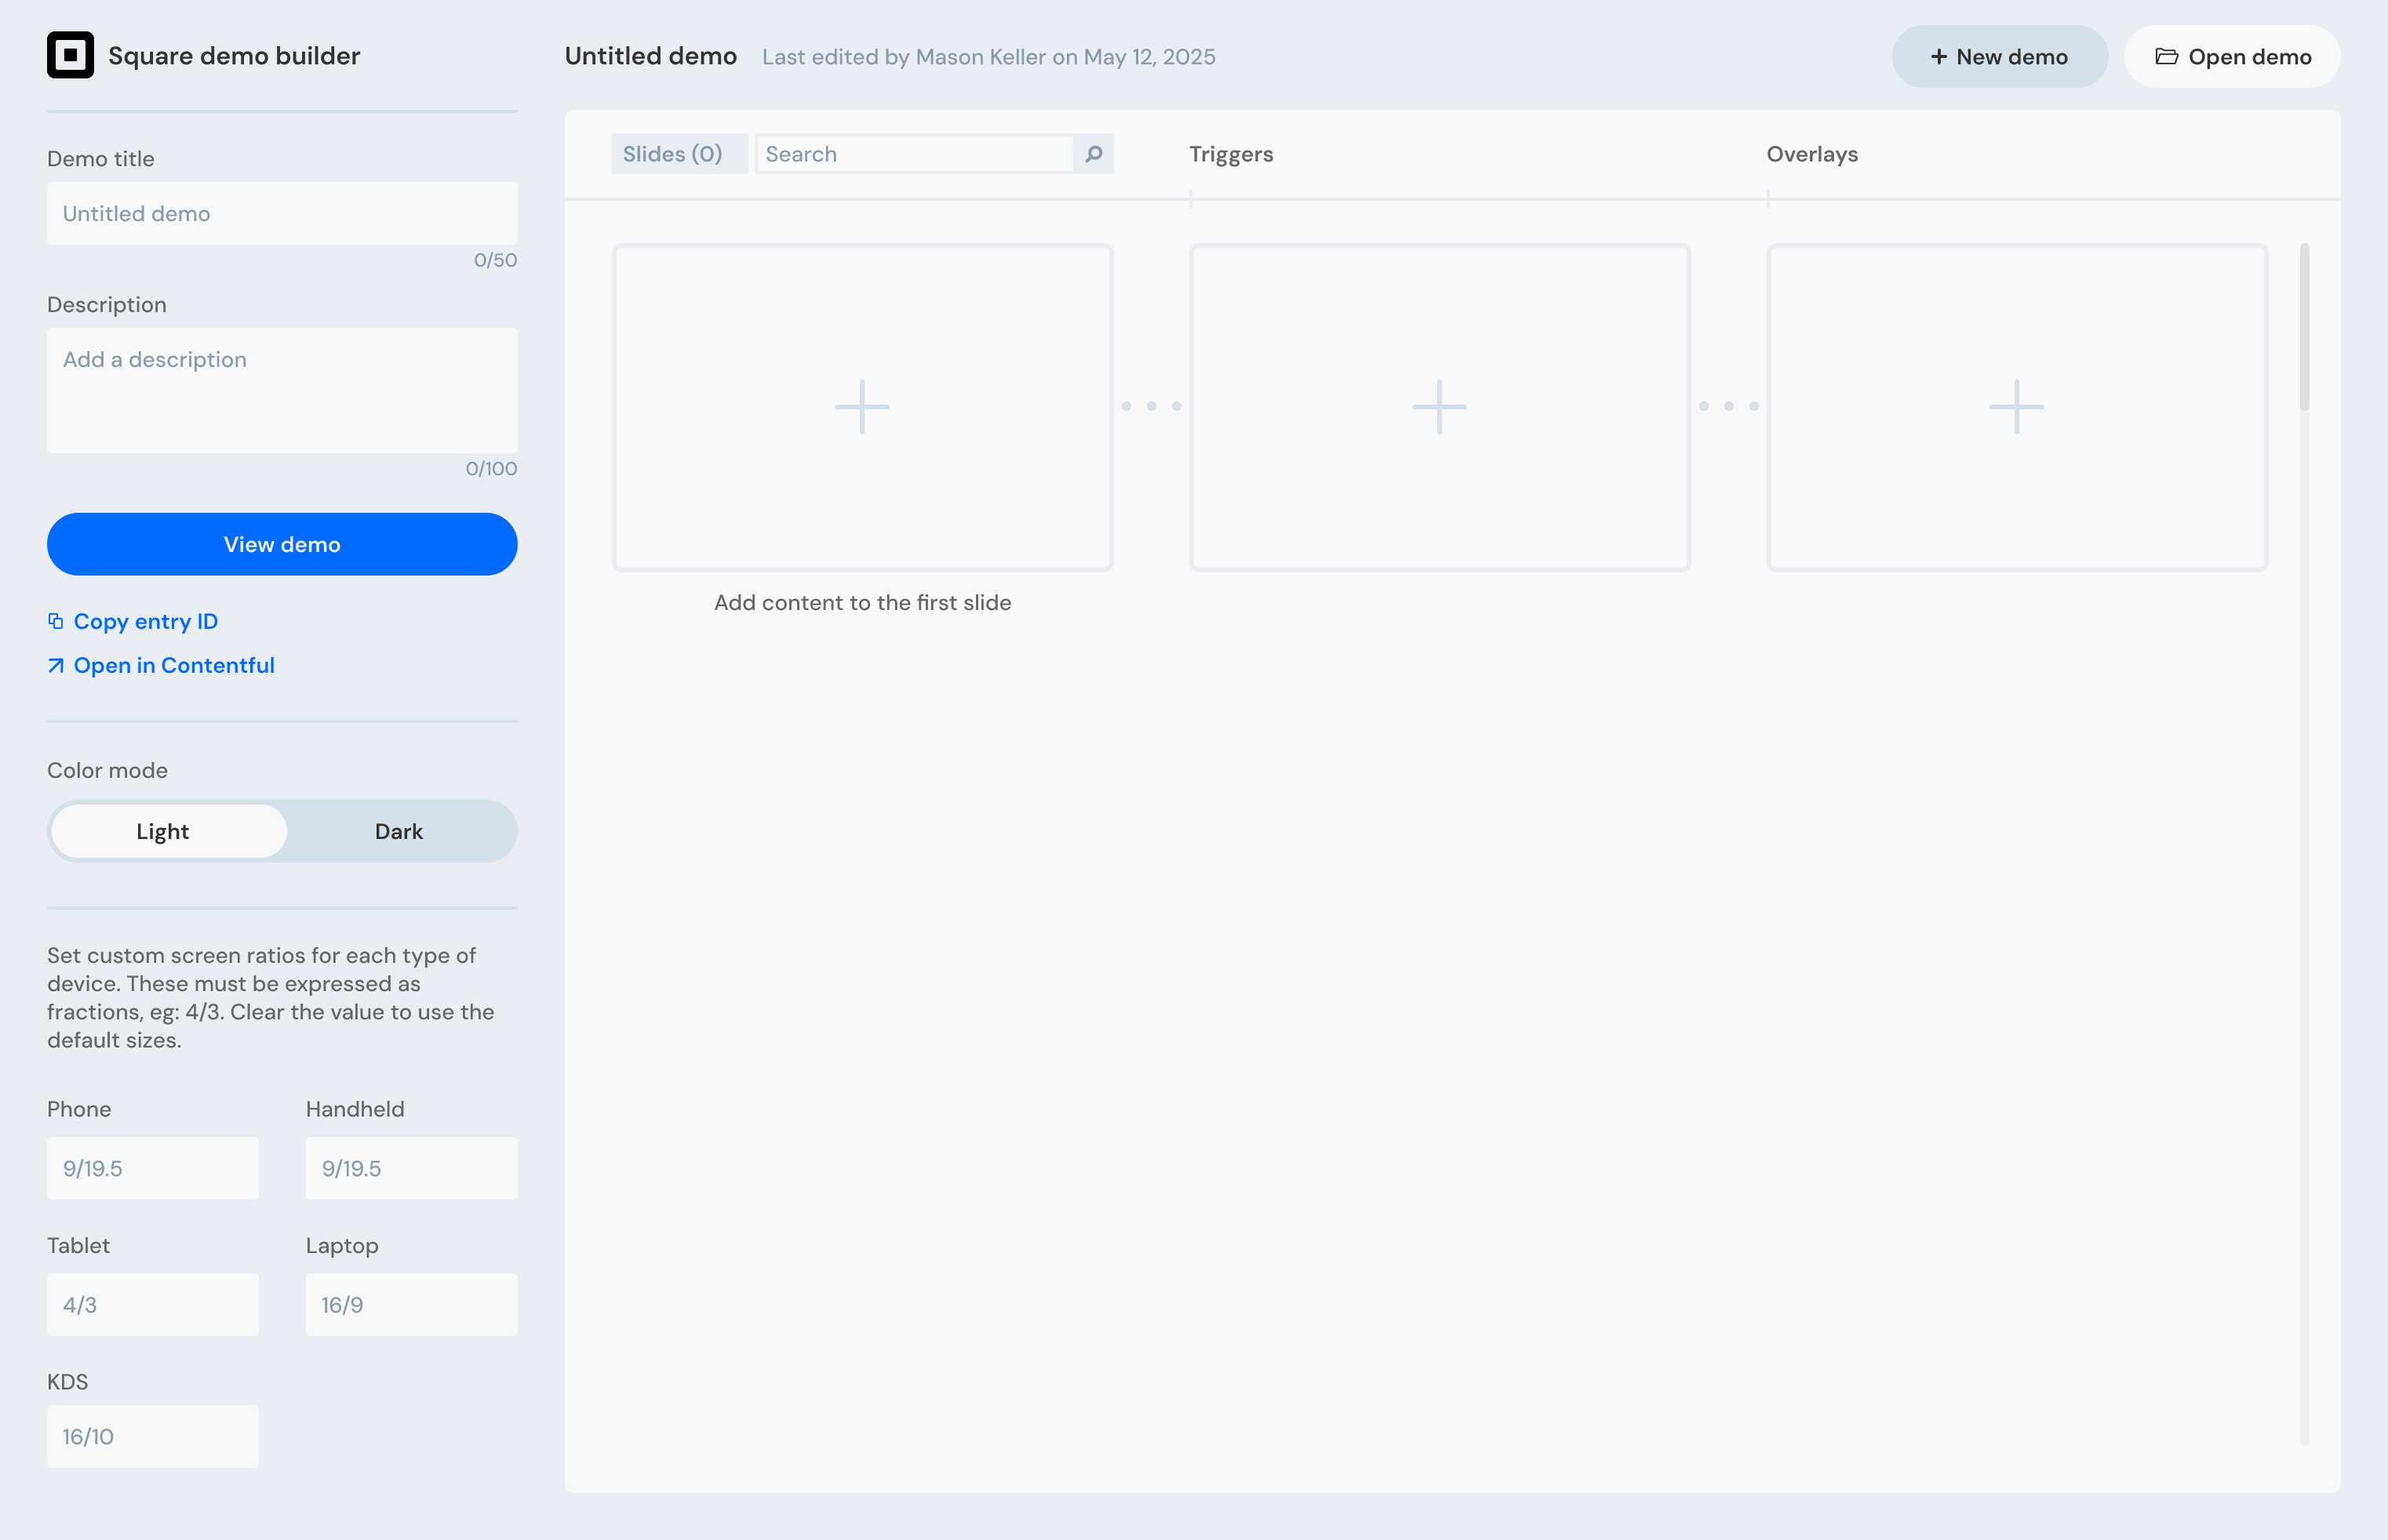
Task: Edit the KDS ratio field
Action: (152, 1436)
